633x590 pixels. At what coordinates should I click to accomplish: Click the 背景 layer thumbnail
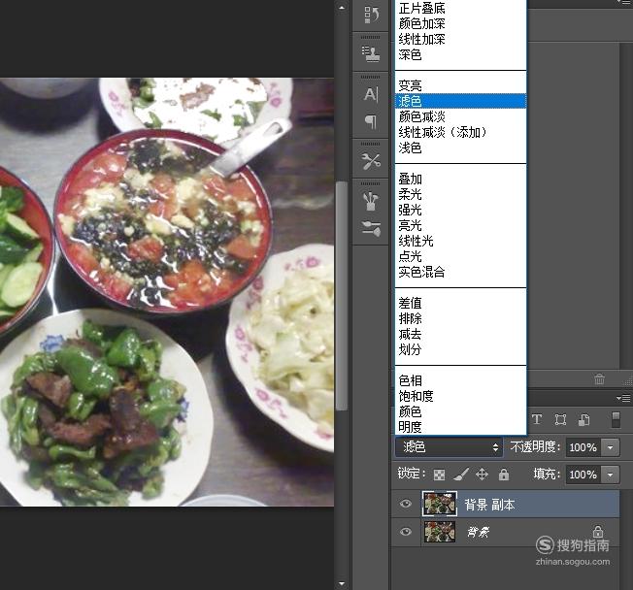point(440,532)
